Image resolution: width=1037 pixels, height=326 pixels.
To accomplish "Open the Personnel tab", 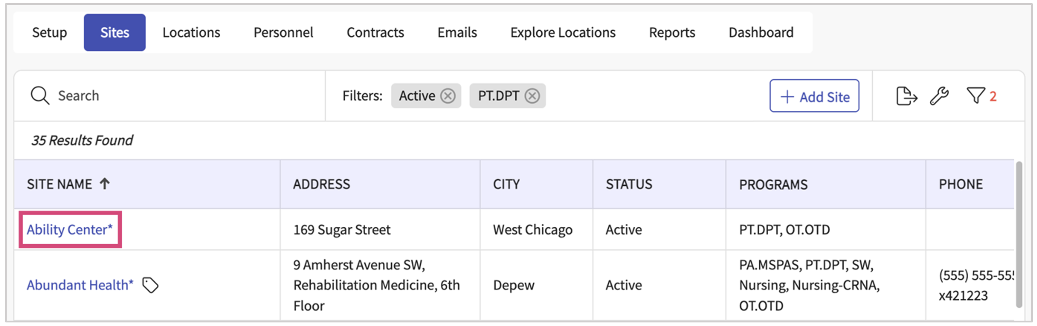I will pos(283,33).
